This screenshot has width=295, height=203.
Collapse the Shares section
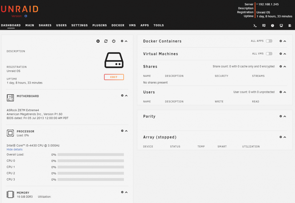tap(285, 66)
